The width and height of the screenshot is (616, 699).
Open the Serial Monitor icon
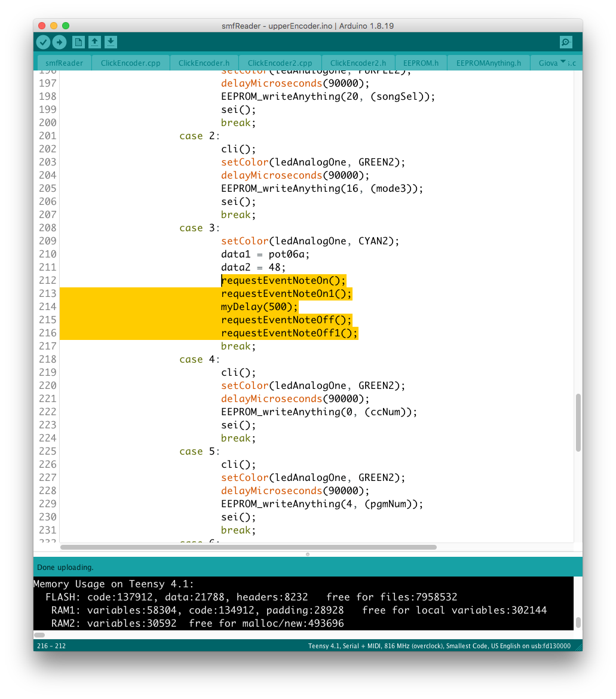point(565,42)
